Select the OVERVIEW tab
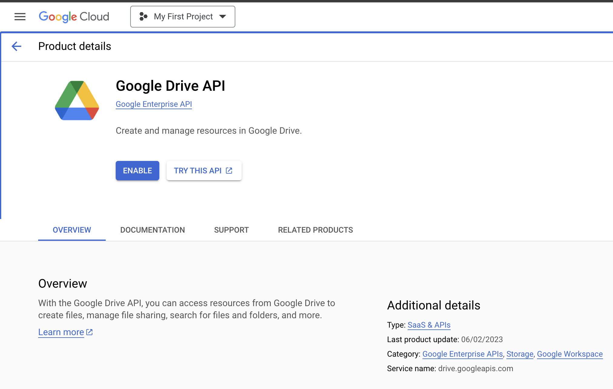613x389 pixels. [x=71, y=230]
